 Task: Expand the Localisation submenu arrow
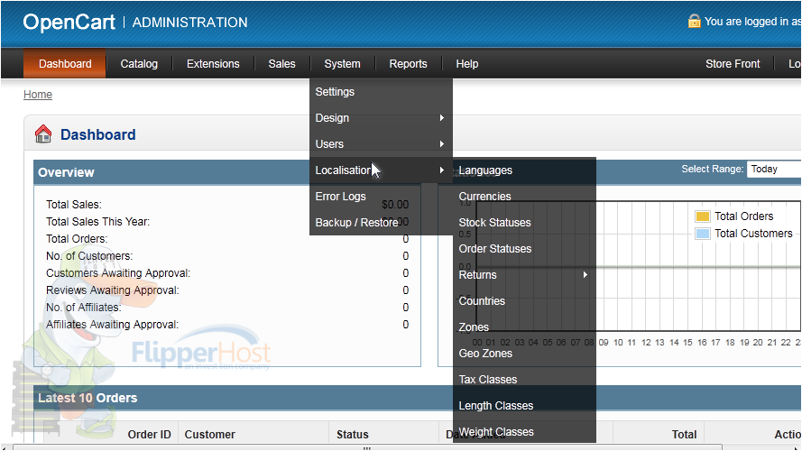pos(441,170)
